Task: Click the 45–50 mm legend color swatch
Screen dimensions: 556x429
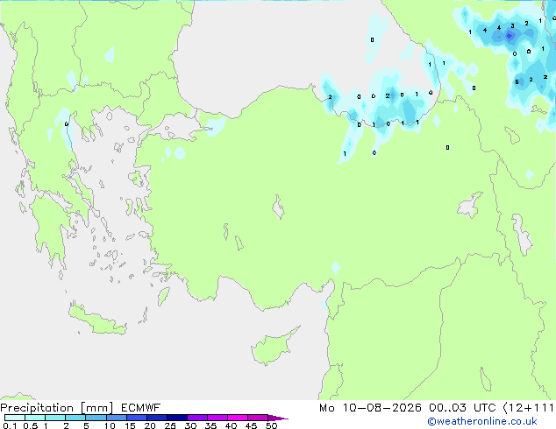Action: tap(258, 418)
